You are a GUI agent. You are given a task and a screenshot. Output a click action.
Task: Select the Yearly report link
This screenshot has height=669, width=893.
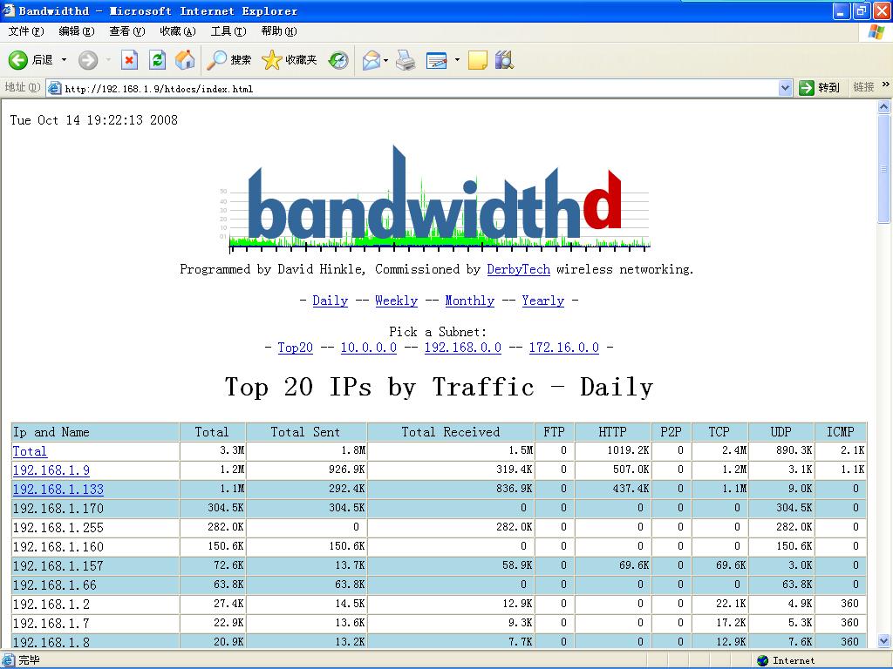pos(542,301)
